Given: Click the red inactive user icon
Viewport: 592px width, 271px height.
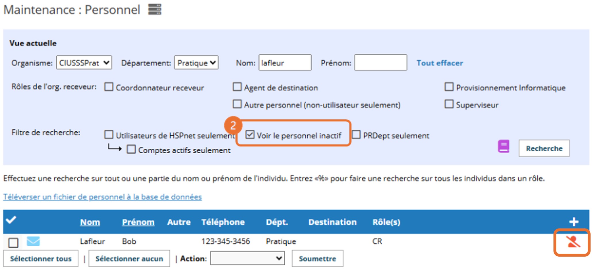Looking at the screenshot, I should 573,242.
